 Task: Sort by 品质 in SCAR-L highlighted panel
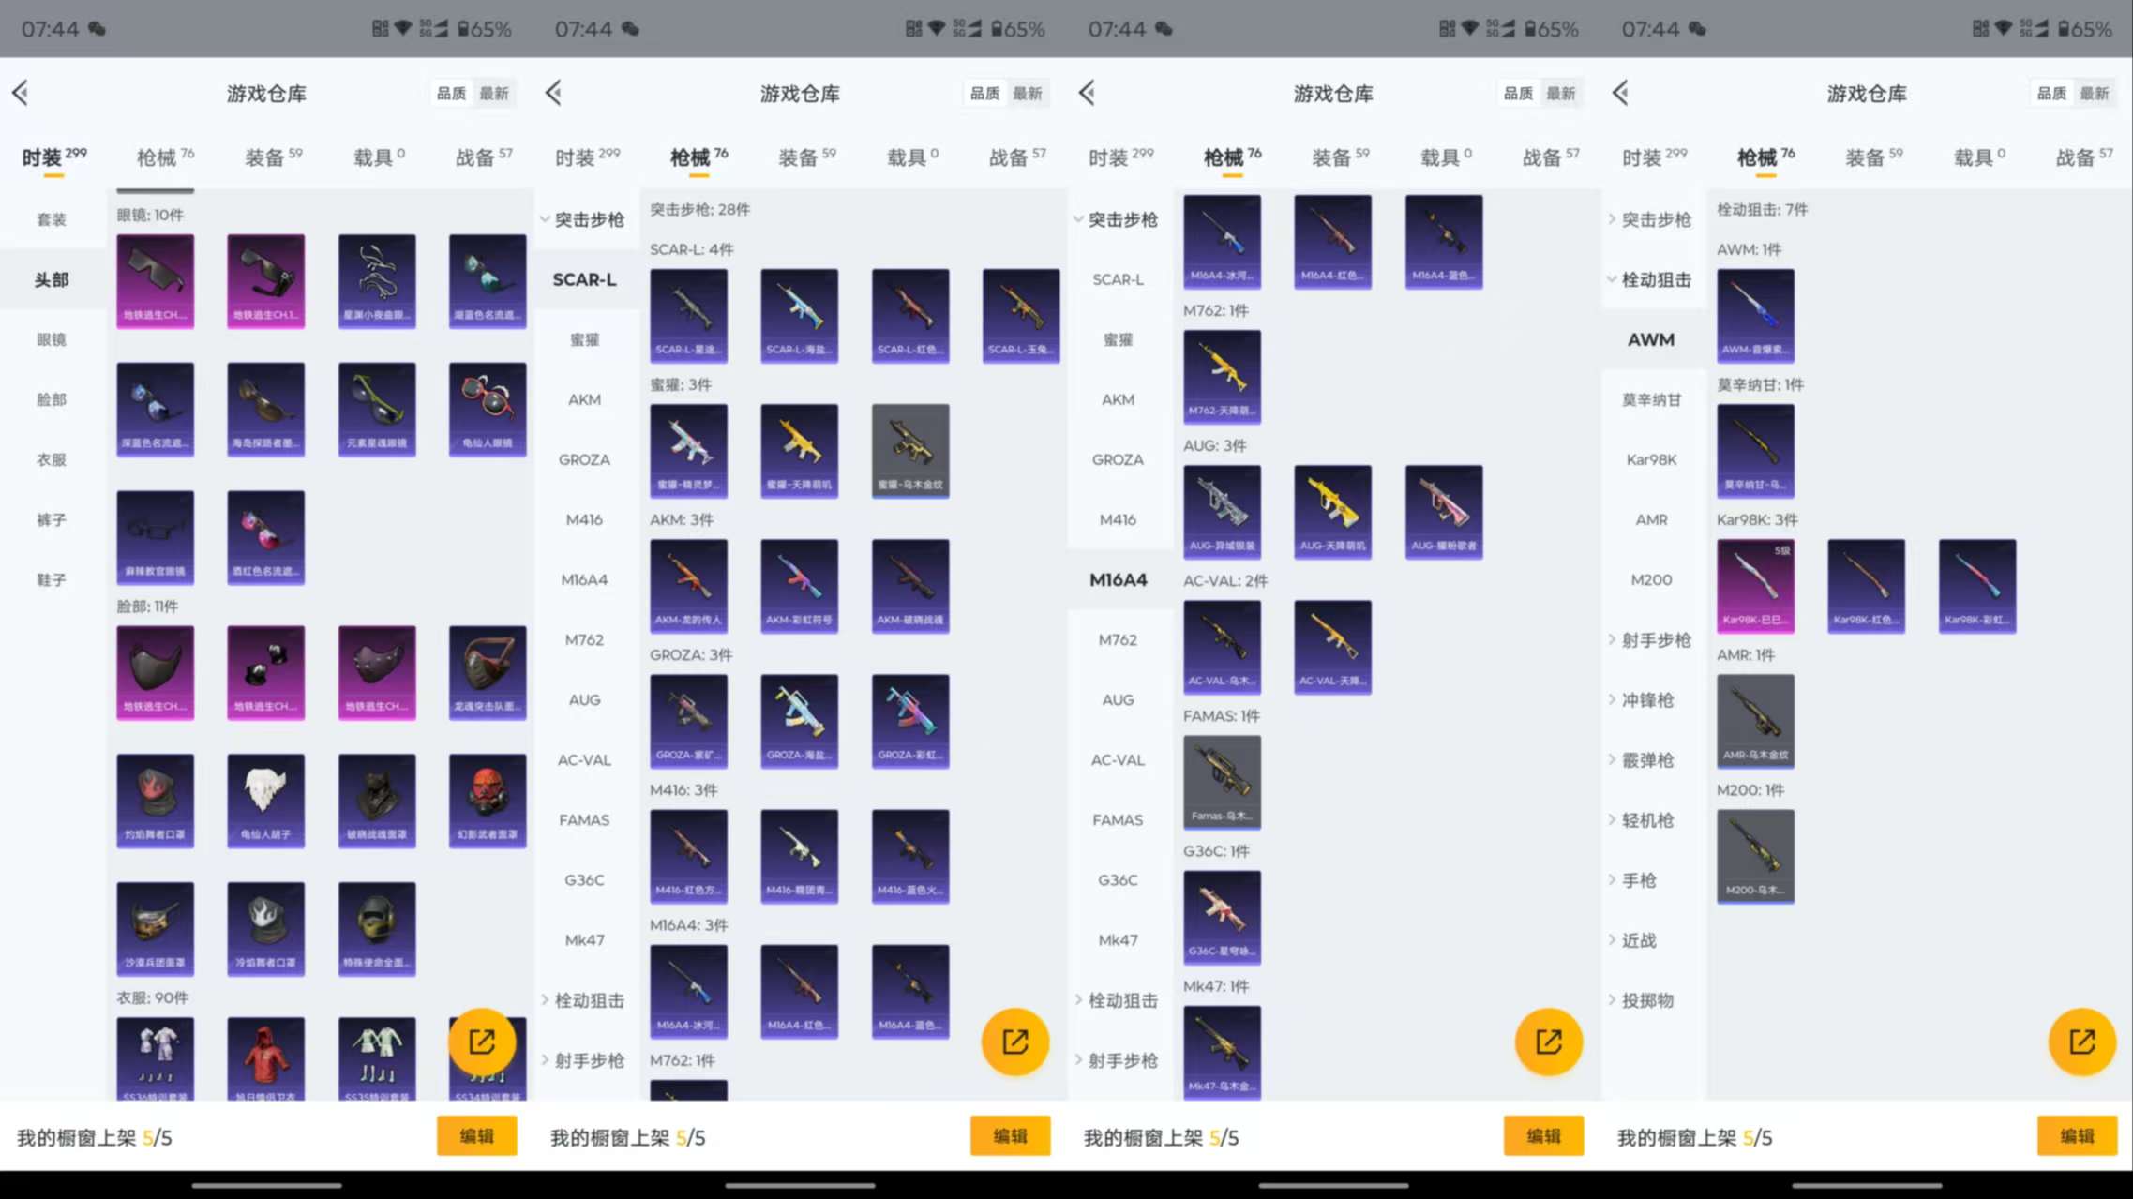[985, 93]
